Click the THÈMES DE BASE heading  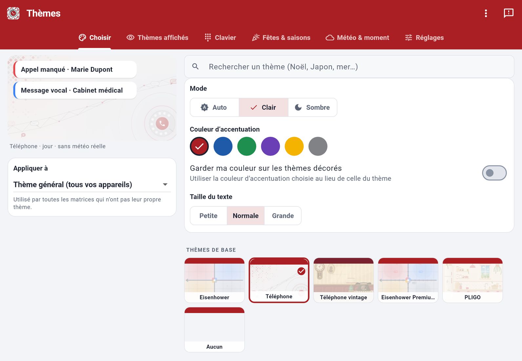tap(211, 250)
